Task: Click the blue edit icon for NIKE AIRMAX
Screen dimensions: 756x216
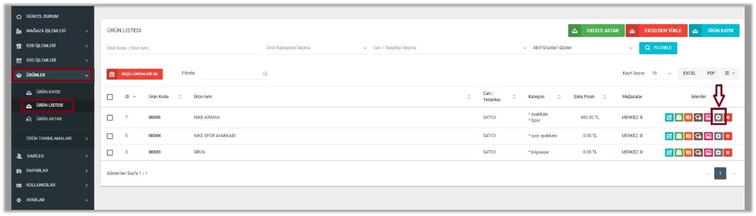Action: pyautogui.click(x=669, y=117)
